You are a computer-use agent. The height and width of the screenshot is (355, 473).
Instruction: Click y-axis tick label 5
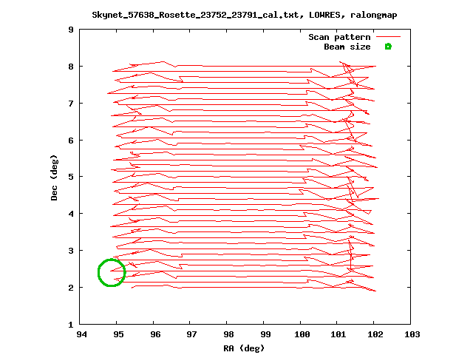tap(71, 177)
